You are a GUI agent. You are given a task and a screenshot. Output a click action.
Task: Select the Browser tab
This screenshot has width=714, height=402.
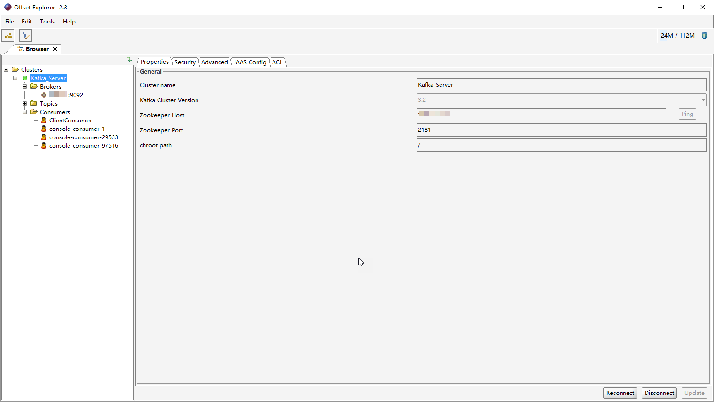coord(37,49)
